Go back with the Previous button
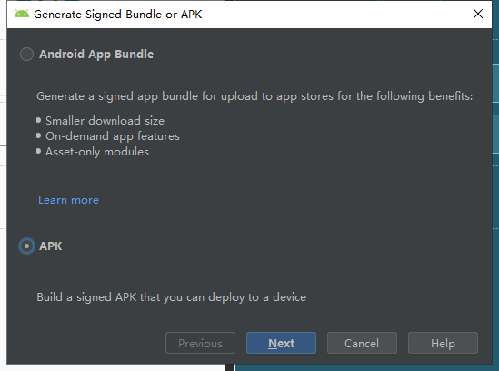499x371 pixels. tap(200, 343)
